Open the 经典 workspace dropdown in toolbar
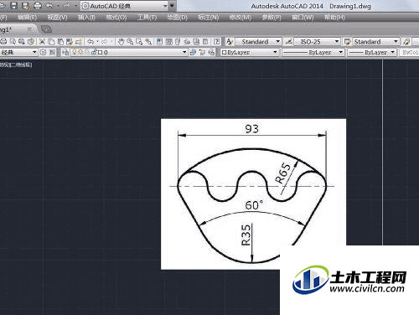The image size is (419, 315). pos(18,52)
